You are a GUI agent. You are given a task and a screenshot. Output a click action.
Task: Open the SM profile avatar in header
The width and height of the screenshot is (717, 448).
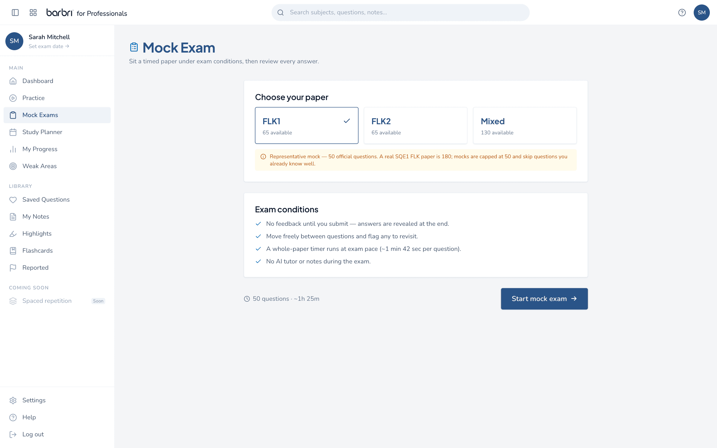701,13
